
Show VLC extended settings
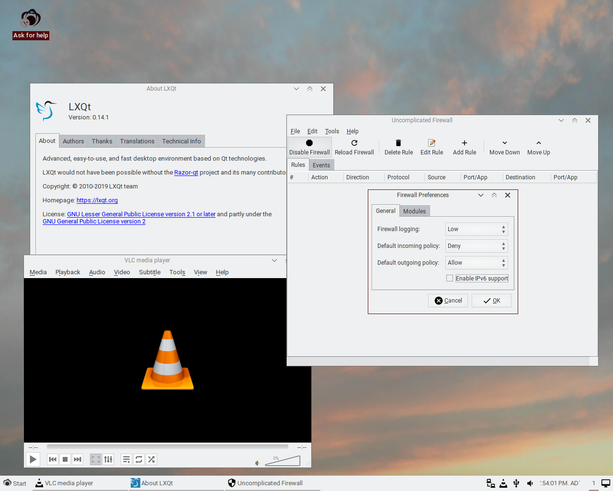pyautogui.click(x=108, y=459)
